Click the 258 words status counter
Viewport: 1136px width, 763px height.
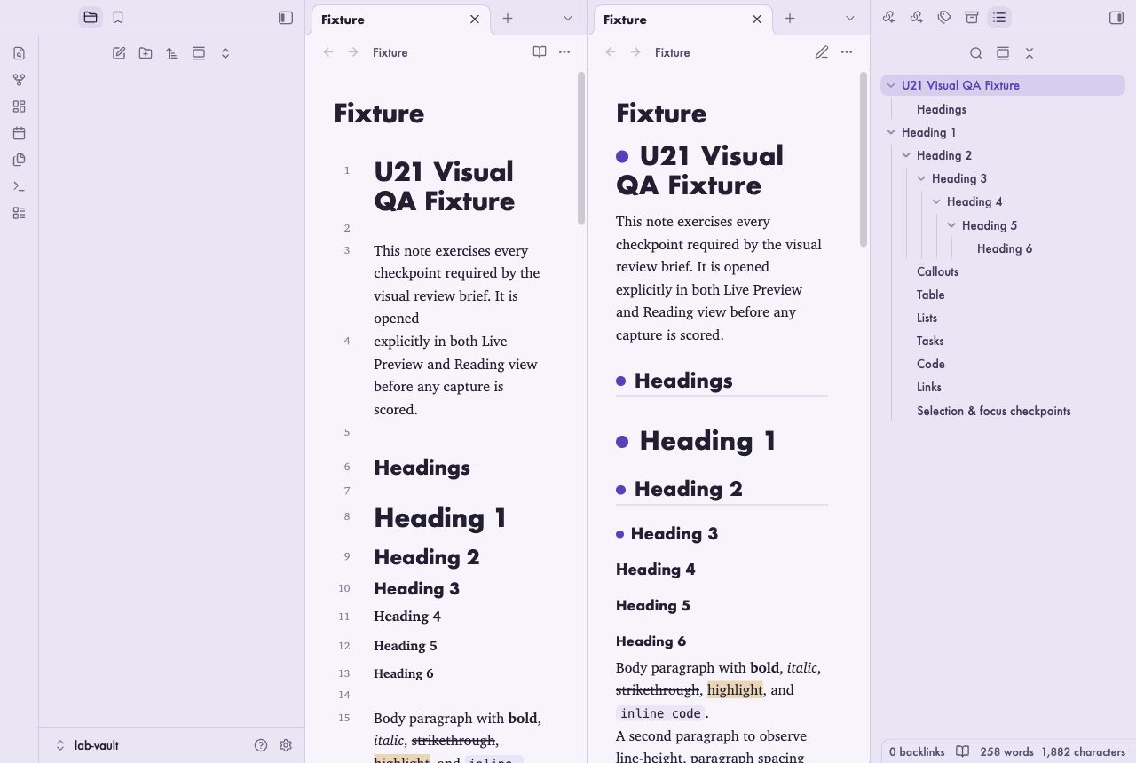click(1006, 751)
